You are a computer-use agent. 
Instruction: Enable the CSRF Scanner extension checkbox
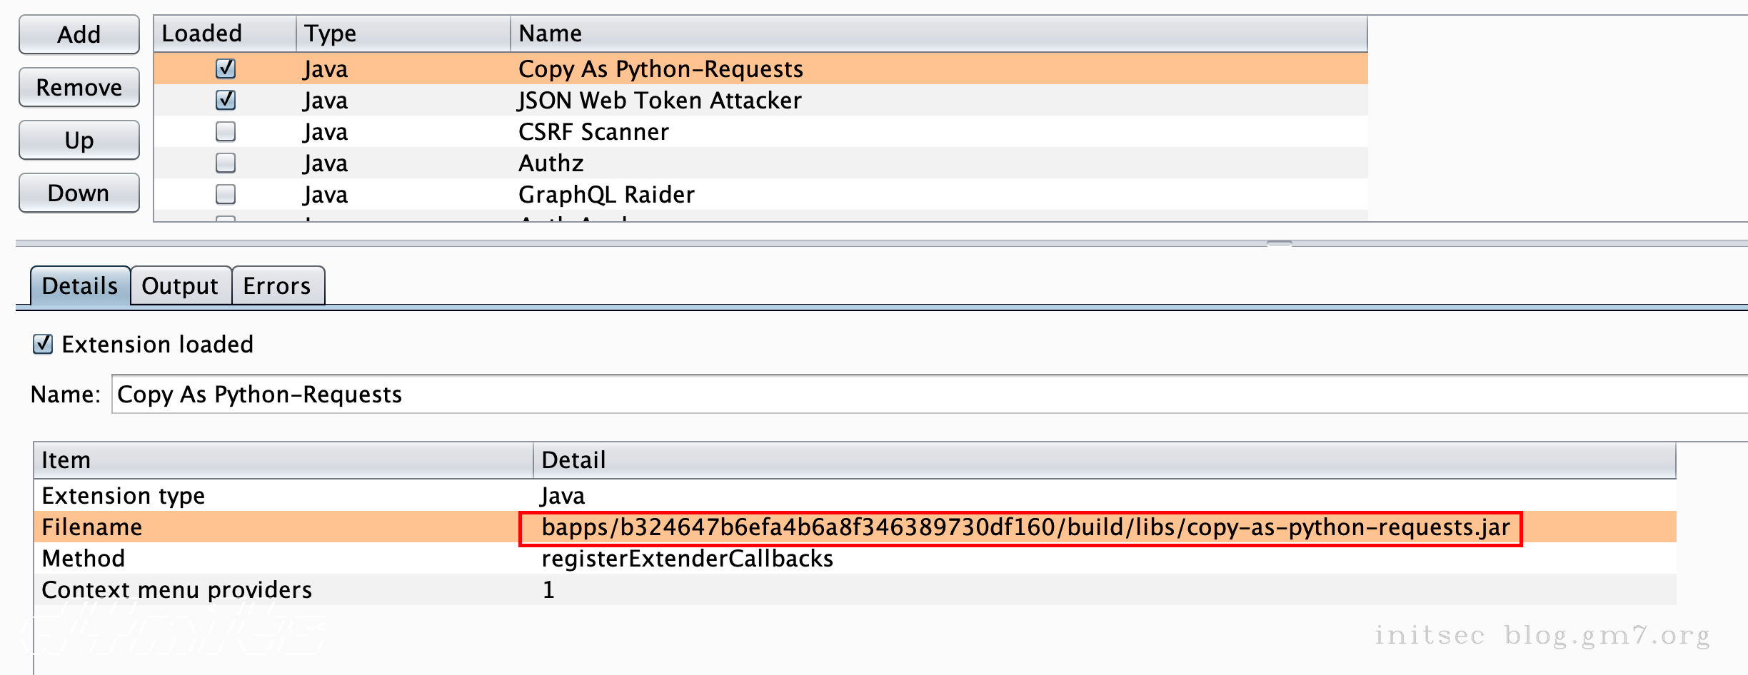[x=226, y=131]
